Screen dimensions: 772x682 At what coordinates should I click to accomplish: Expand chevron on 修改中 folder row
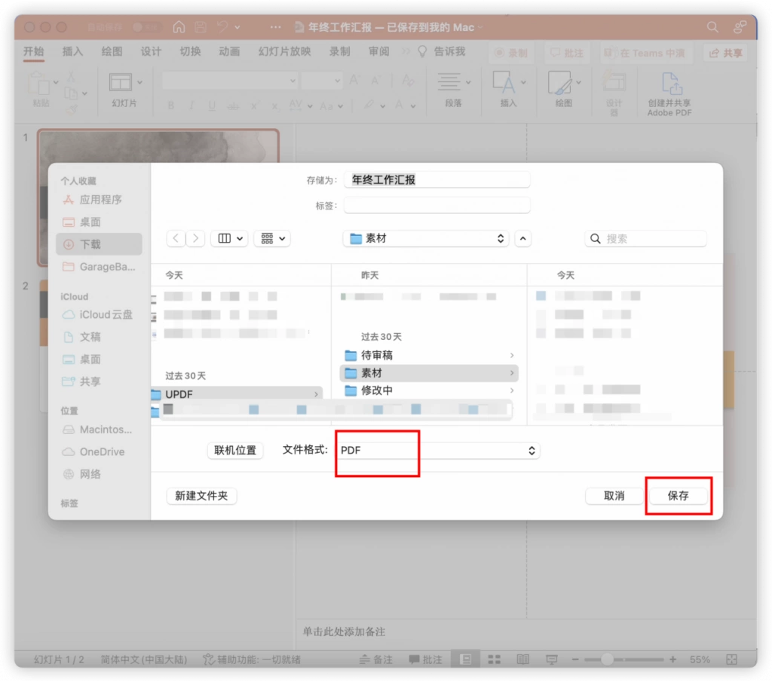pyautogui.click(x=512, y=390)
